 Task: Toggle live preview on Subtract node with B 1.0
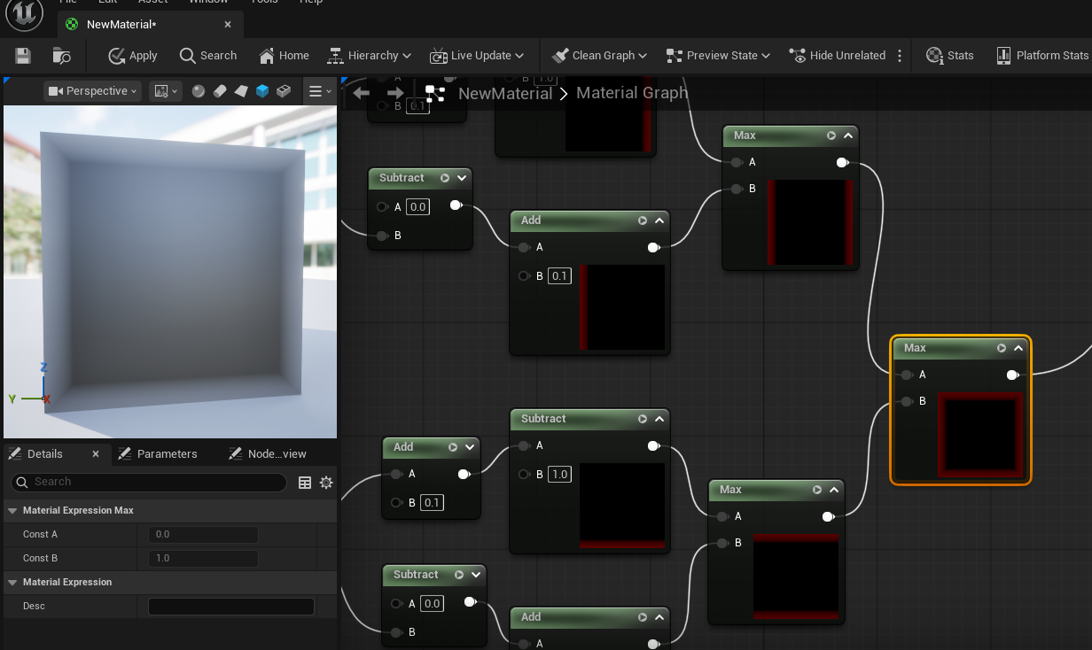click(x=643, y=419)
